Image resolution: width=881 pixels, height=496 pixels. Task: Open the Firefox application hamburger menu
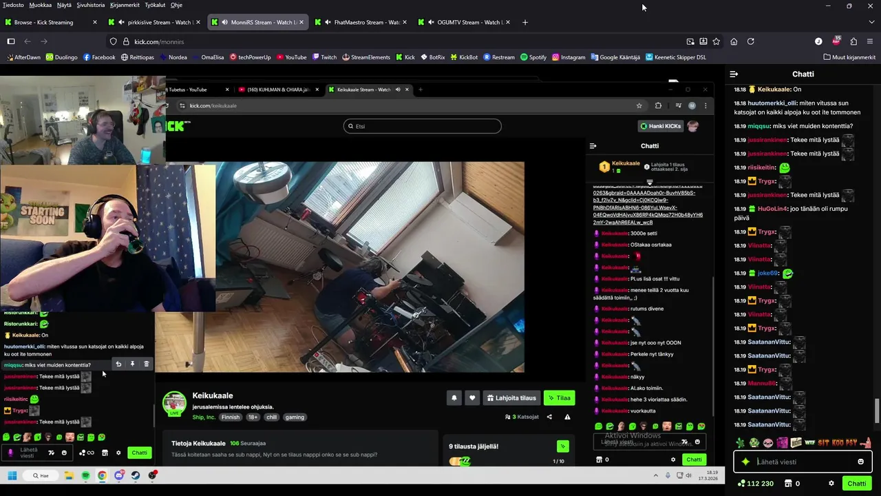point(871,41)
